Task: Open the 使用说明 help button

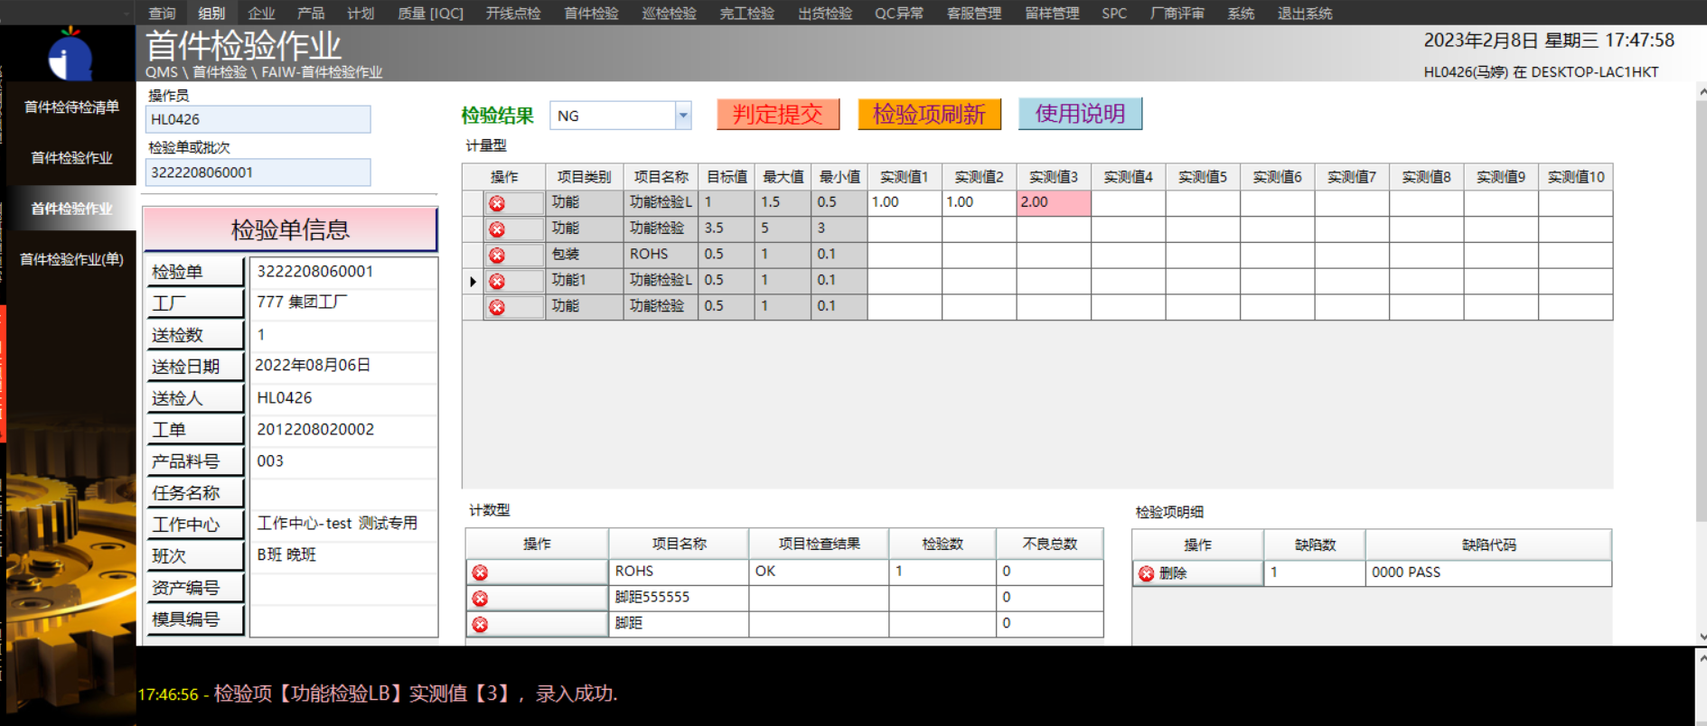Action: [x=1080, y=114]
